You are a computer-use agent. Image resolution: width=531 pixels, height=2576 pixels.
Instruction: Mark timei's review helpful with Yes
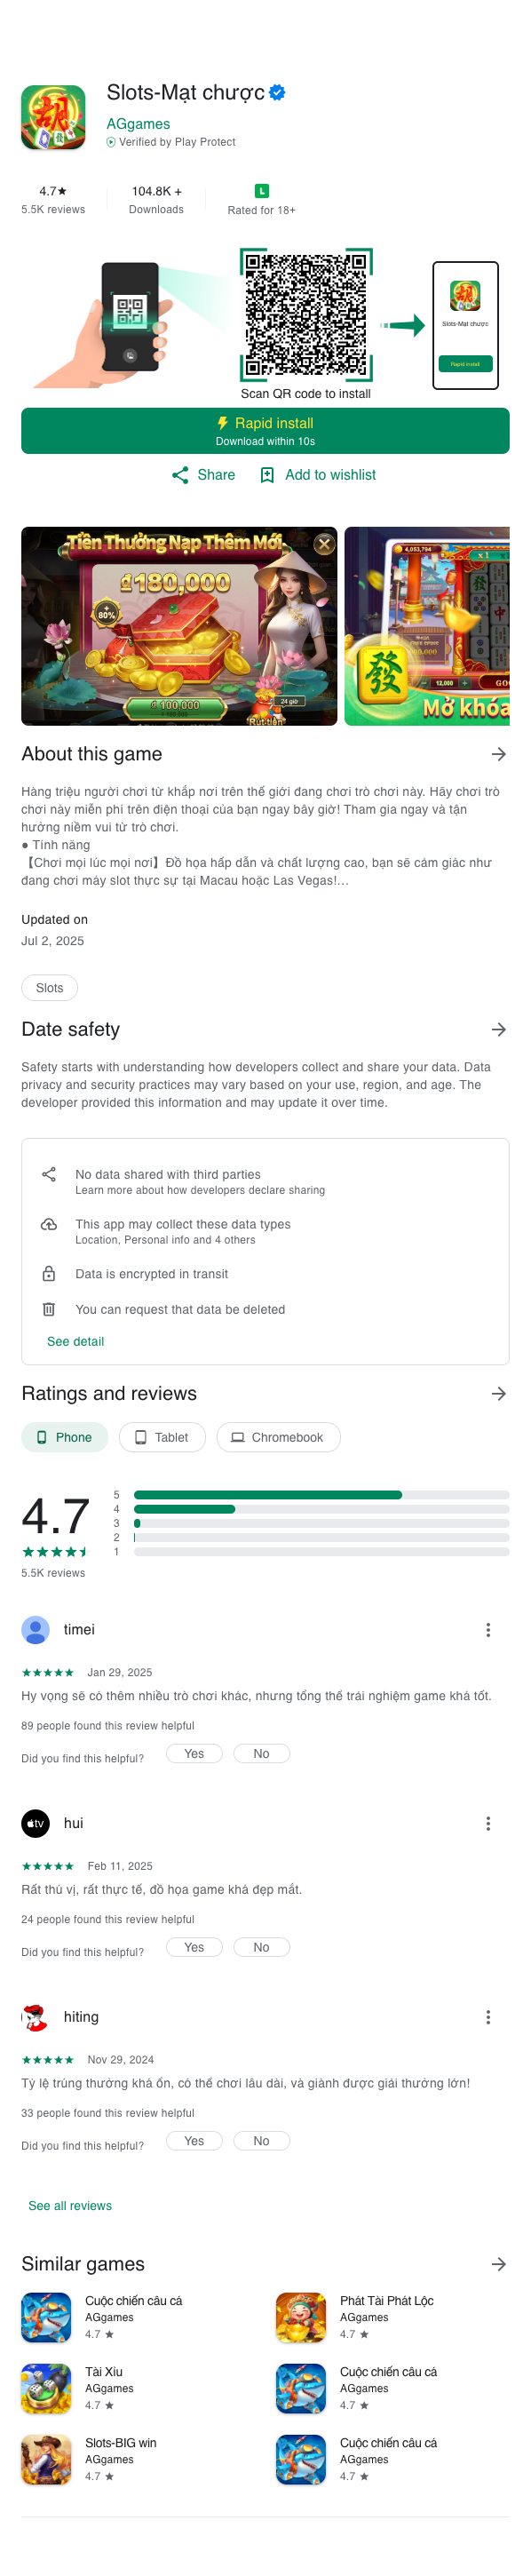click(194, 1754)
